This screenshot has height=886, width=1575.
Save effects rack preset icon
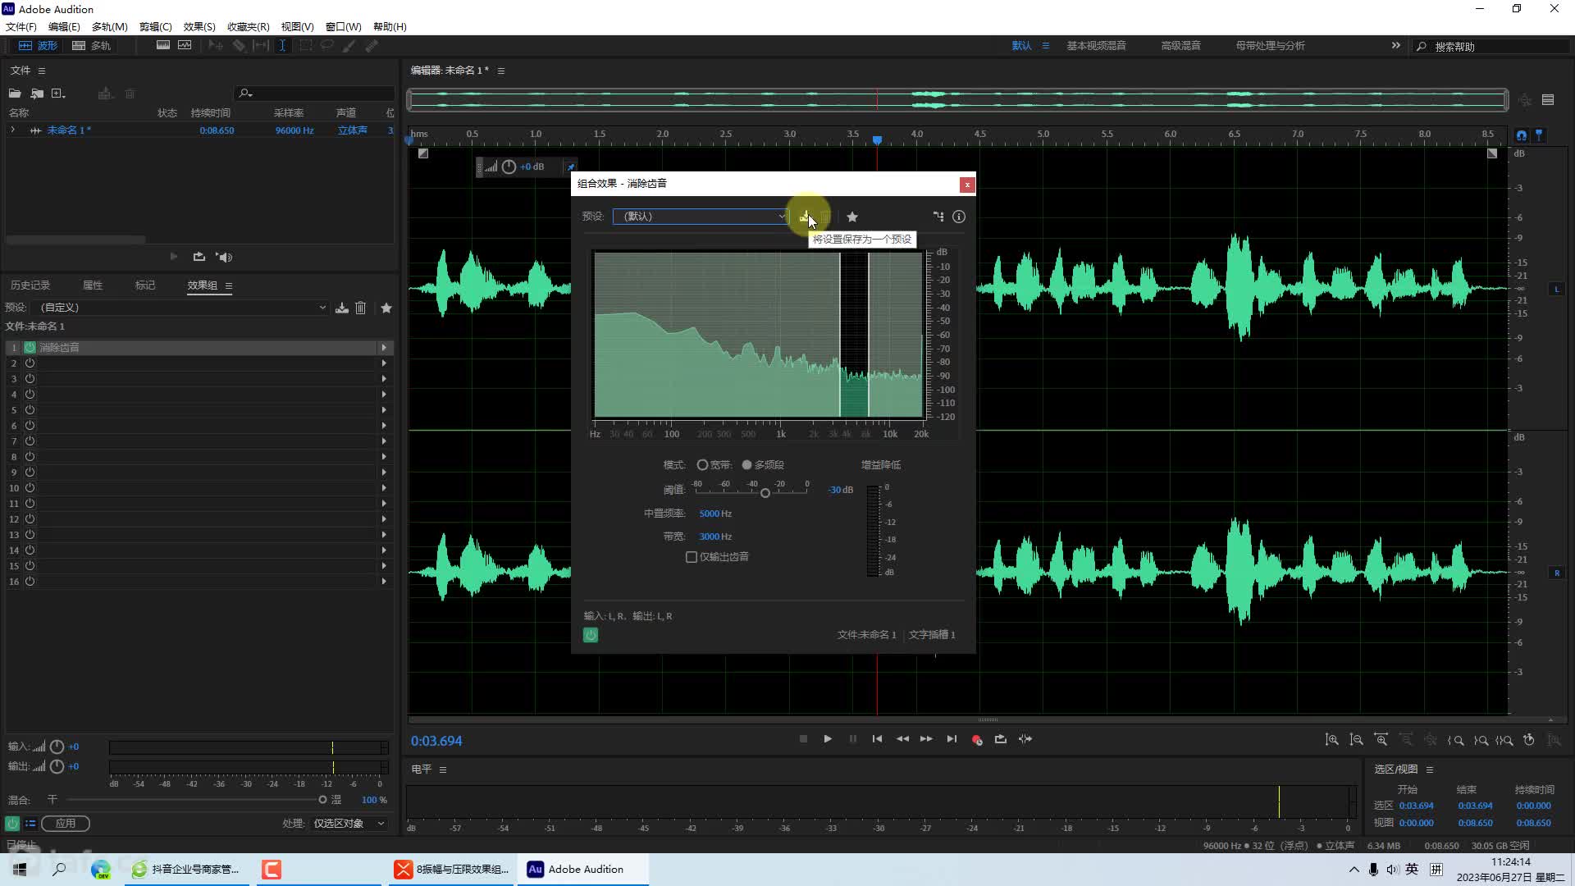342,308
